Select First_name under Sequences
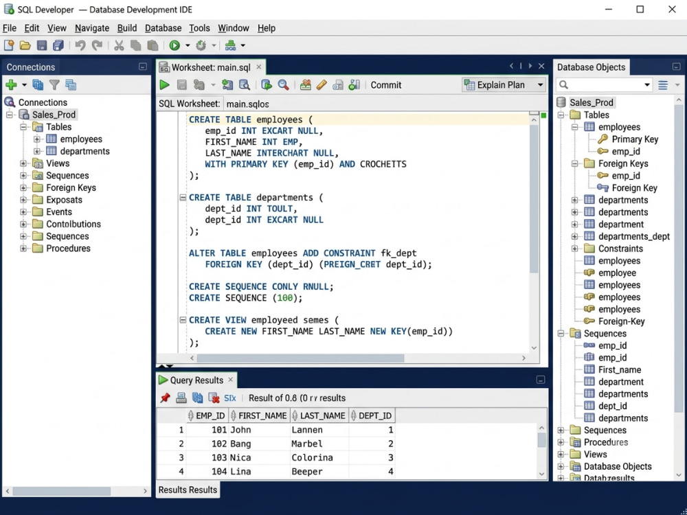This screenshot has height=515, width=687. [x=620, y=369]
